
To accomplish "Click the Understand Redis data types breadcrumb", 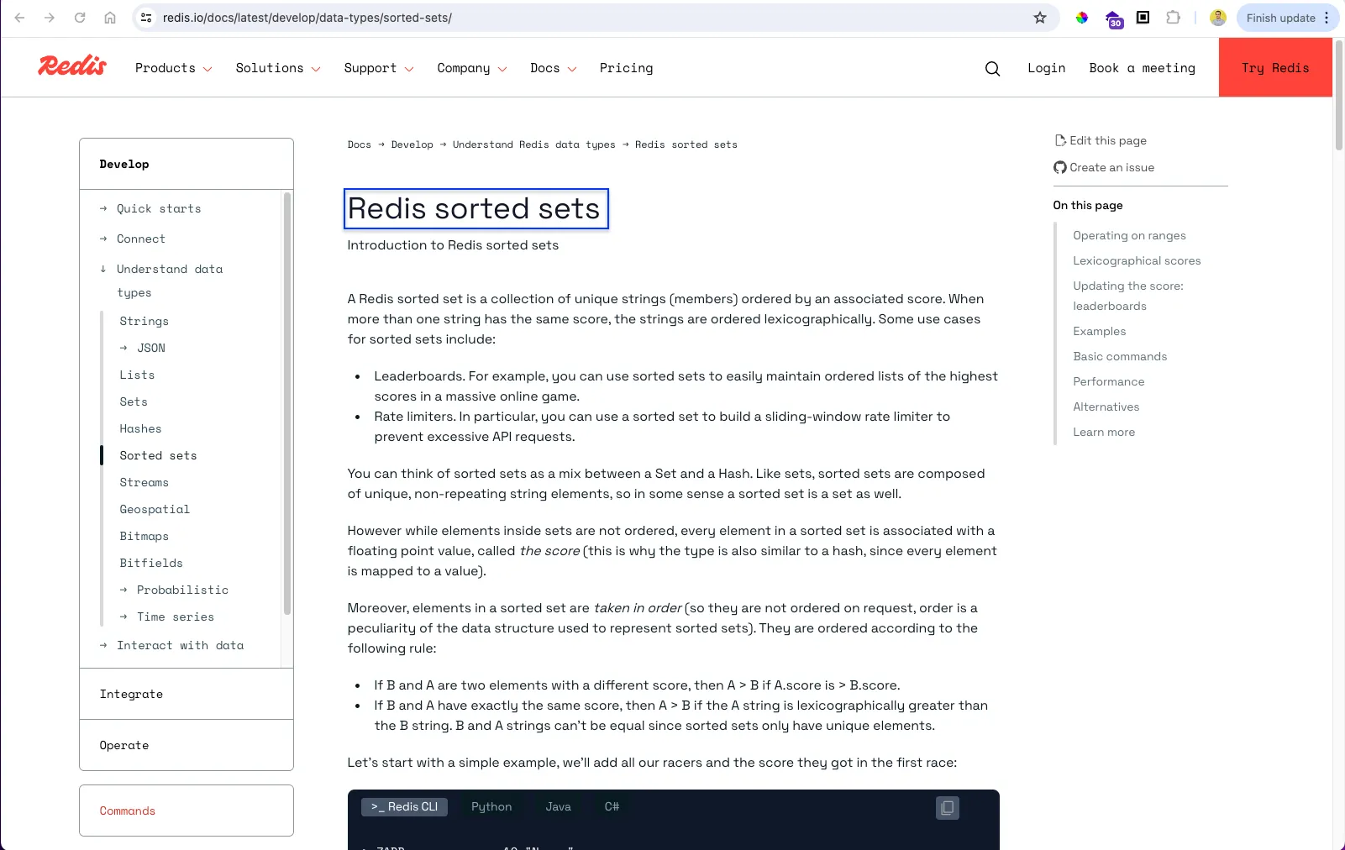I will pos(533,144).
